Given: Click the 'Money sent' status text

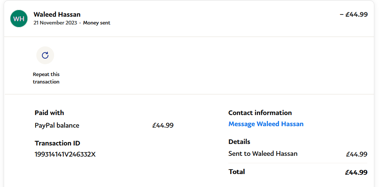Looking at the screenshot, I should [x=96, y=23].
